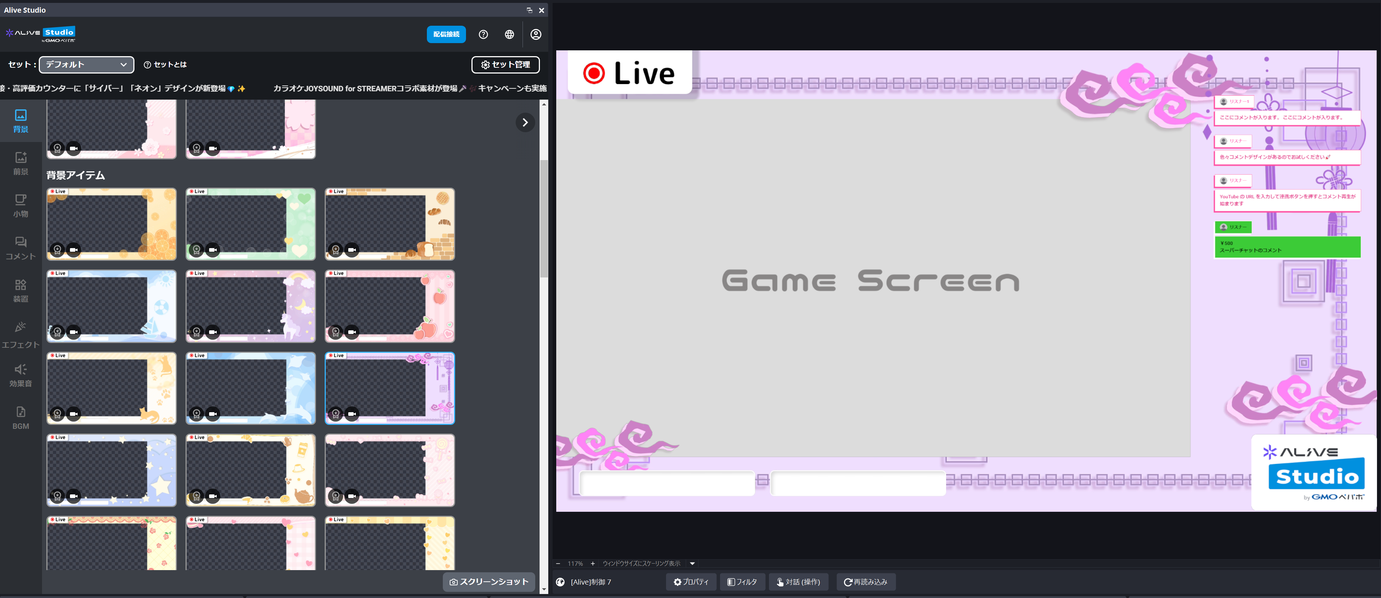Image resolution: width=1381 pixels, height=598 pixels.
Task: Click the スクリーンショット screenshot button
Action: point(488,581)
